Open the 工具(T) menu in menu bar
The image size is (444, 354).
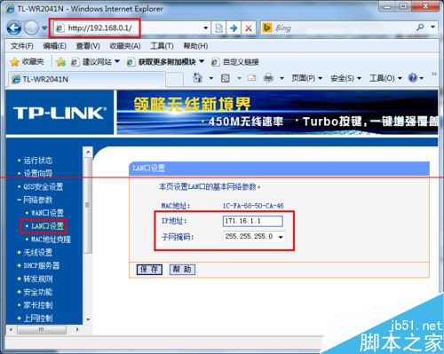(162, 46)
